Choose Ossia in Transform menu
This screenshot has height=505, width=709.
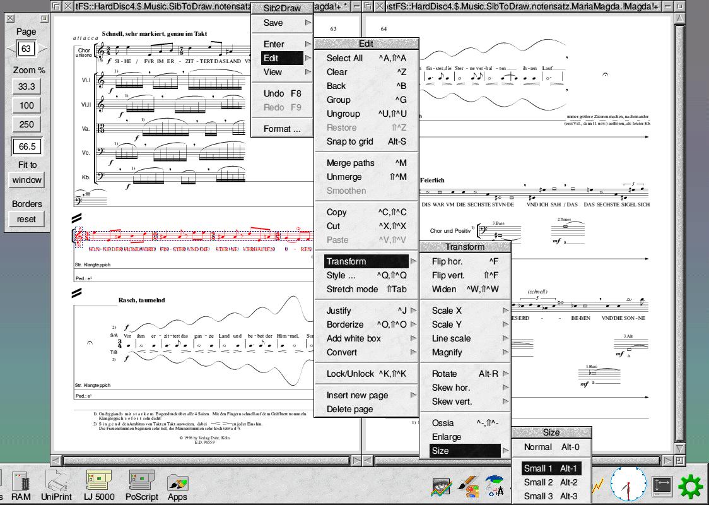point(466,423)
